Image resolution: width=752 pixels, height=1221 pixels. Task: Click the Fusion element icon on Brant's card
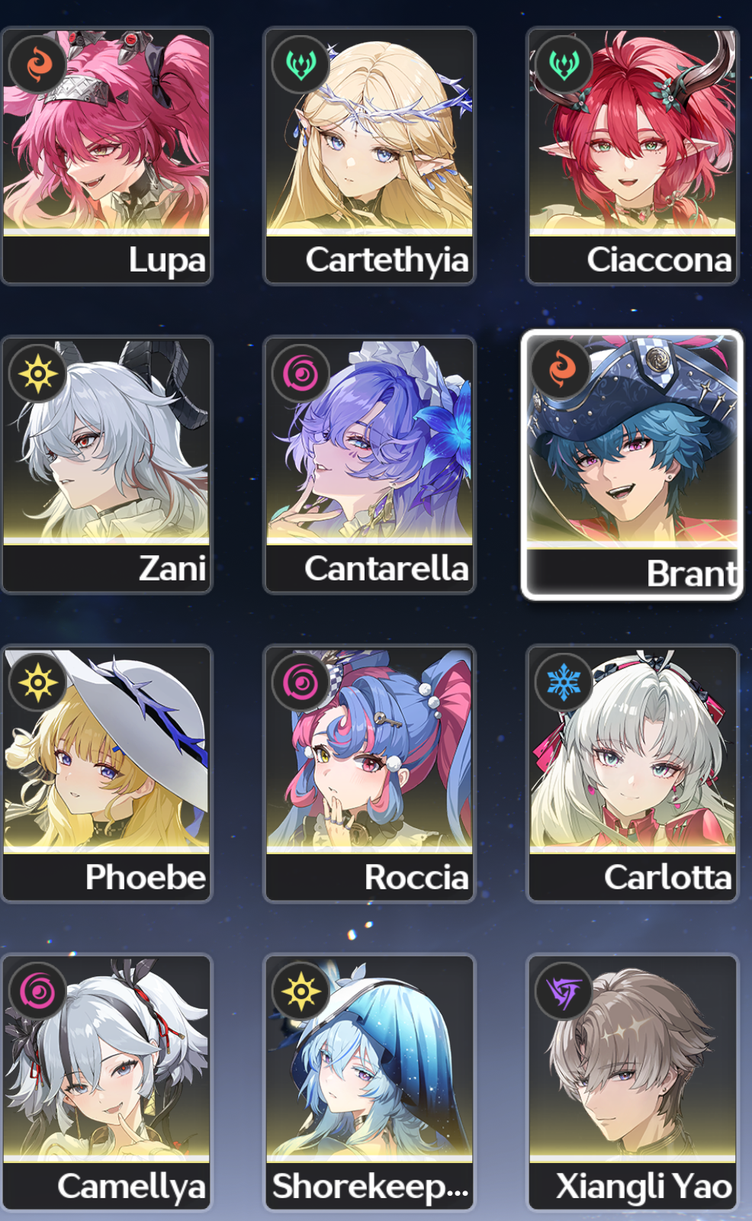coord(561,368)
